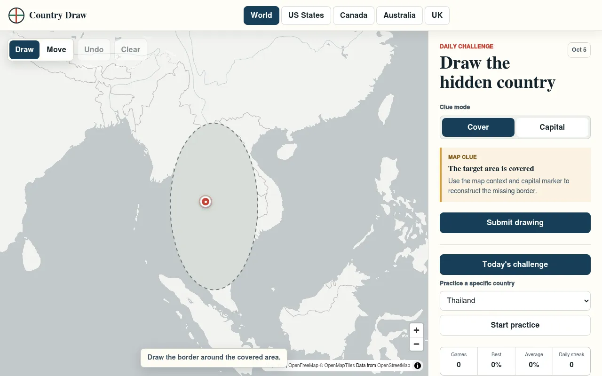Zoom out with the minus button

(x=416, y=344)
